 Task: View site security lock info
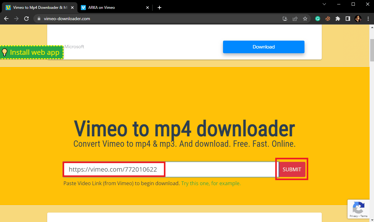click(x=39, y=19)
